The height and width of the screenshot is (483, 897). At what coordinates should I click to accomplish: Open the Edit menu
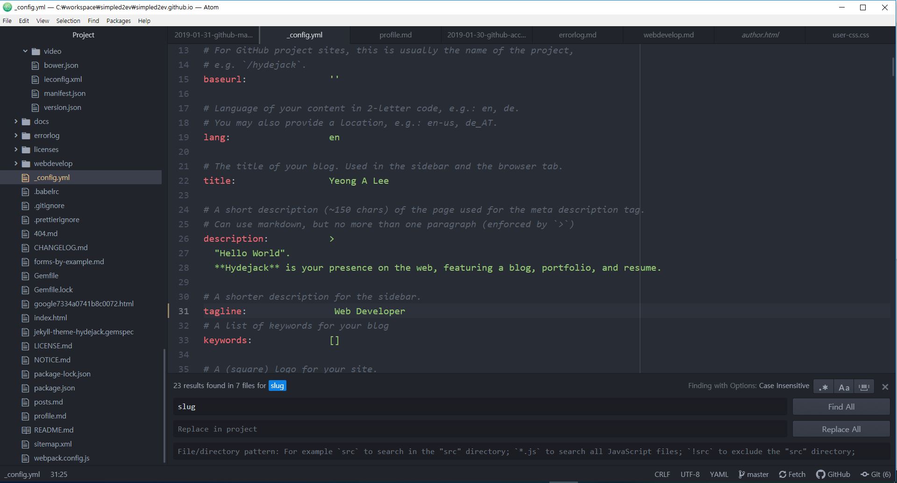[24, 21]
